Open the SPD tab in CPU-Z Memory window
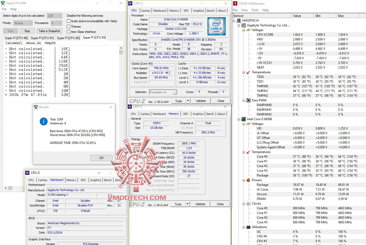366x245 pixels. point(186,114)
